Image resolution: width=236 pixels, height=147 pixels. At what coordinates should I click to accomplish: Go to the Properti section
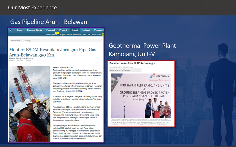pyautogui.click(x=63, y=30)
